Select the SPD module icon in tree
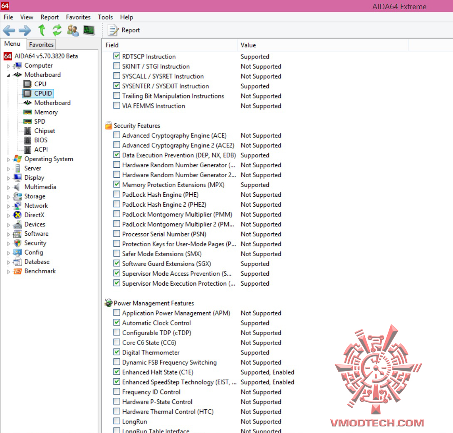This screenshot has width=453, height=433. pos(27,121)
